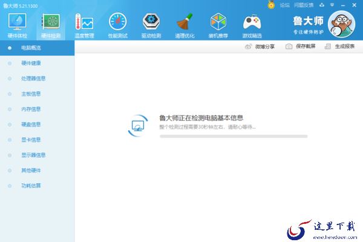This screenshot has width=363, height=242.
Task: Select 显卡信息 in the sidebar
Action: coord(37,140)
